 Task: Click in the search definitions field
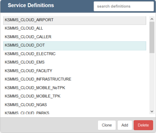124,6
